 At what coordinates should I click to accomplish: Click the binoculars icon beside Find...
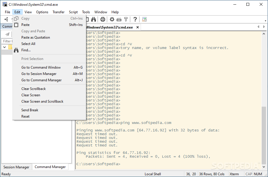pyautogui.click(x=16, y=50)
